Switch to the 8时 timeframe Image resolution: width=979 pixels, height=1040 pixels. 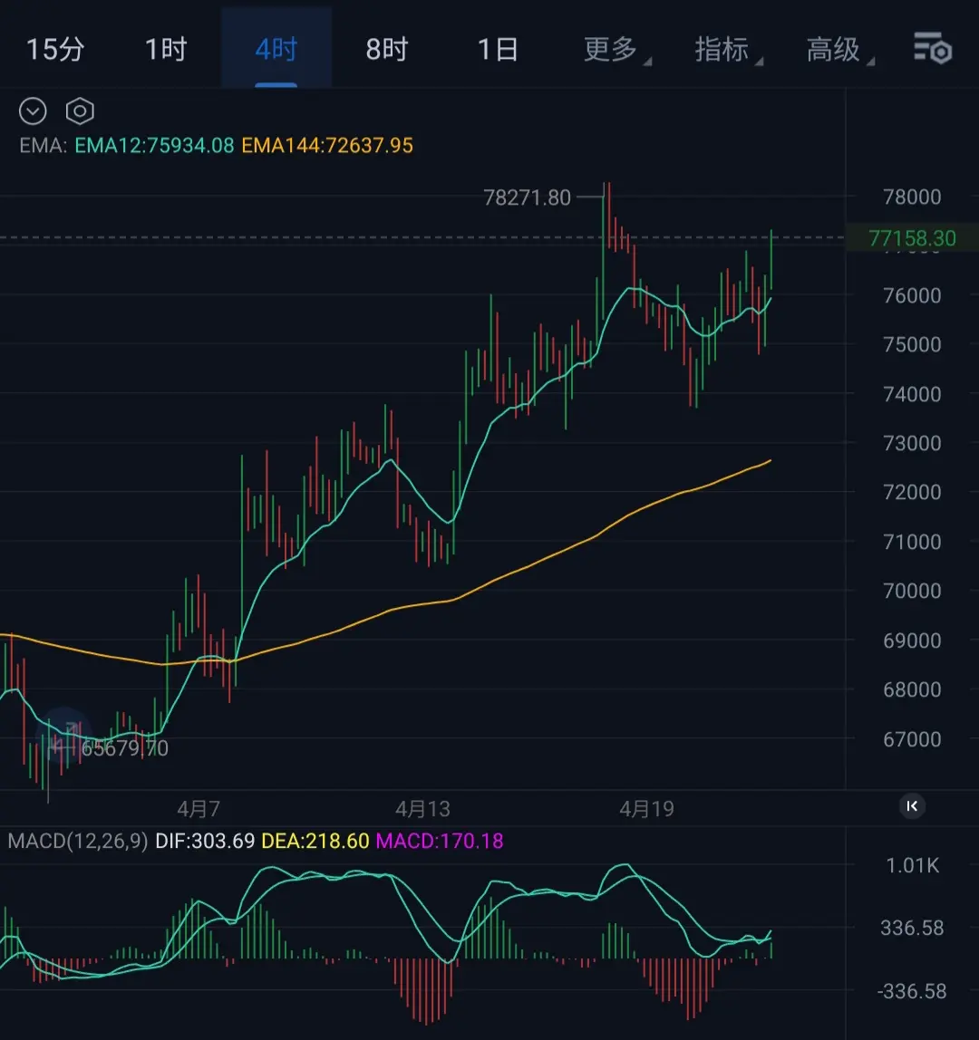click(x=387, y=50)
